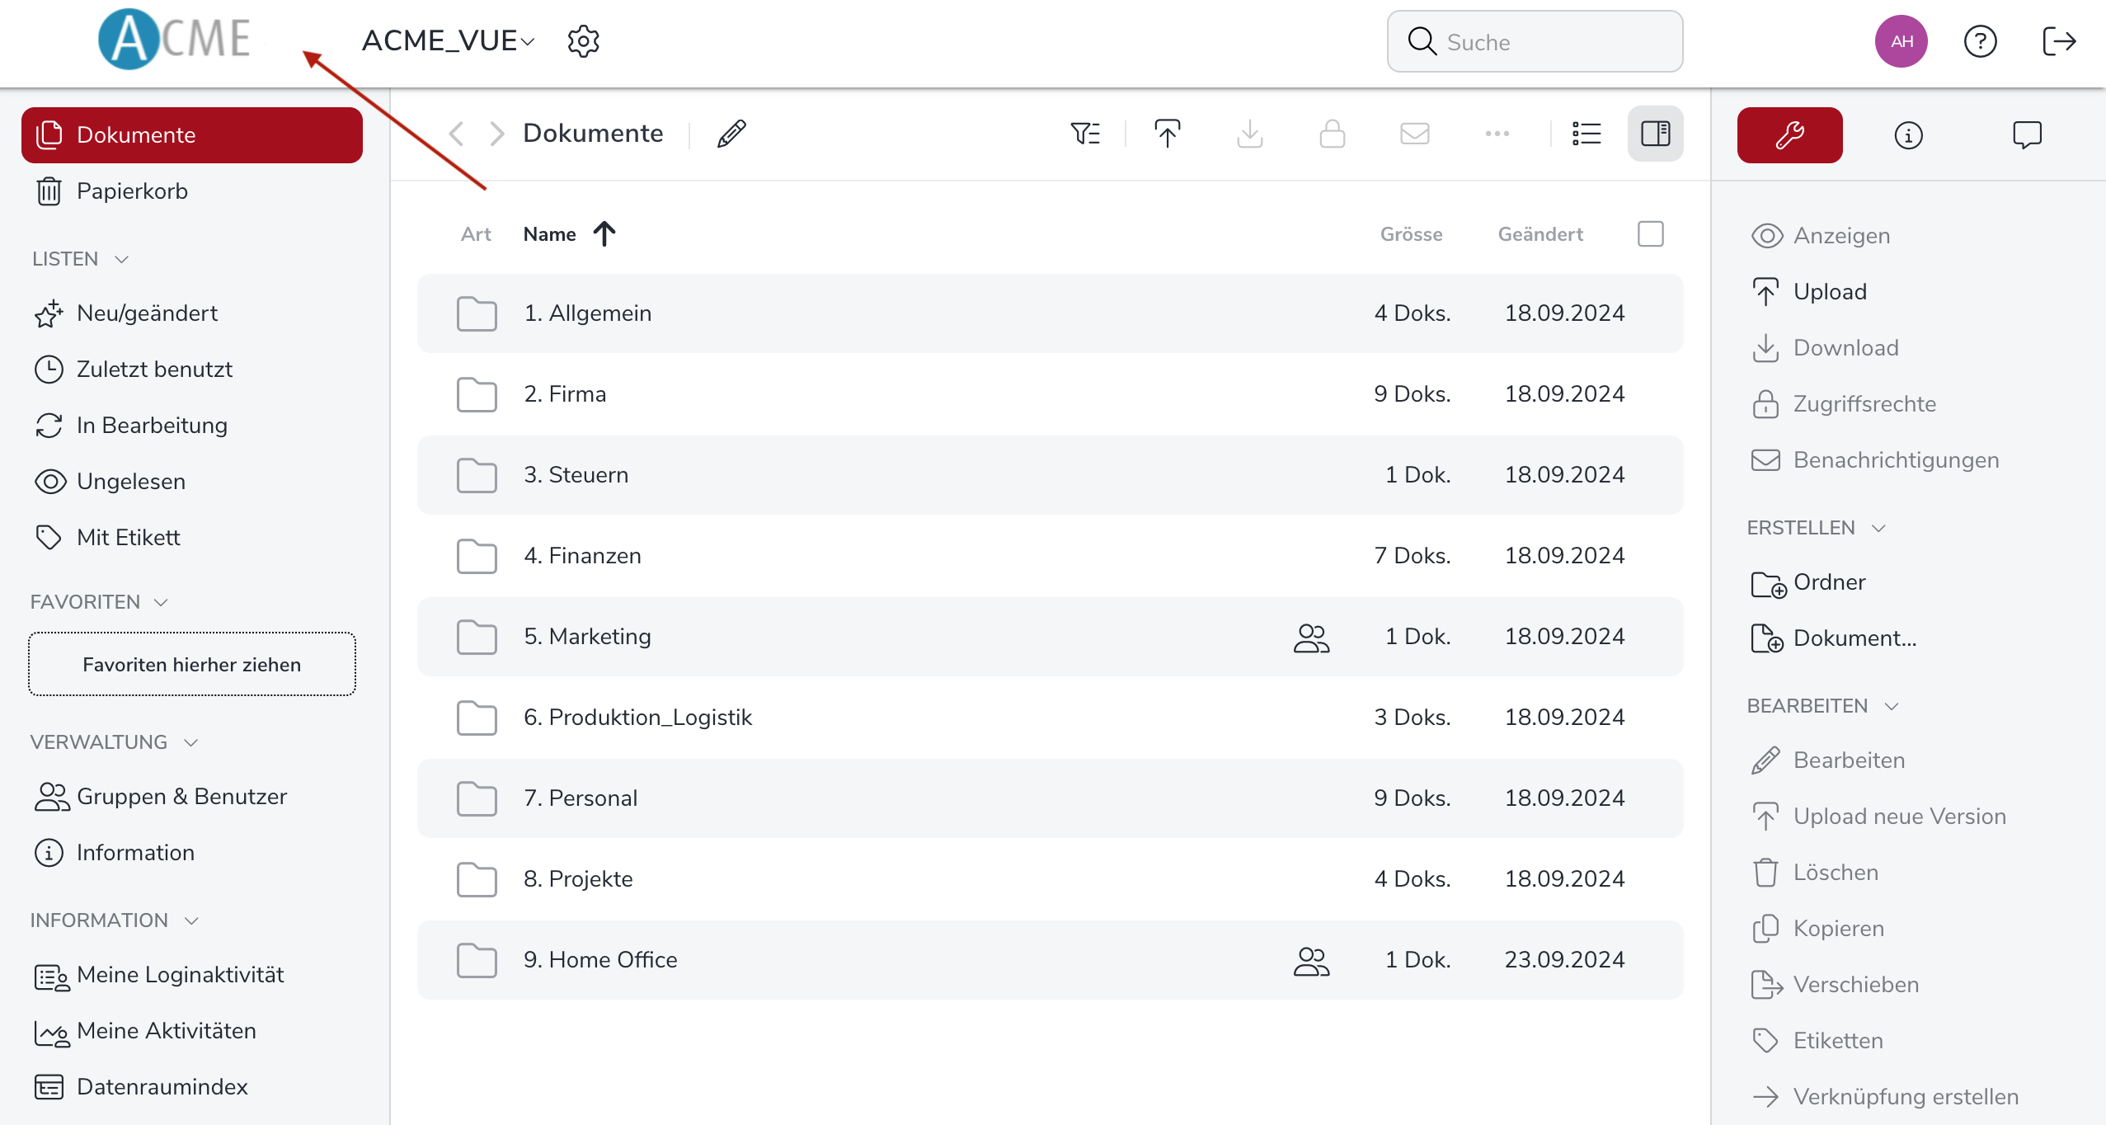
Task: Click the upload arrow icon in toolbar
Action: [x=1167, y=134]
